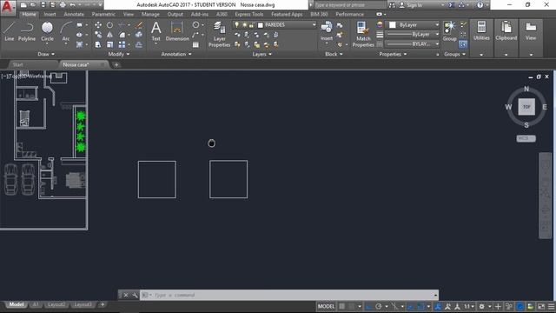Toggle layer lock padlock icon

251,25
